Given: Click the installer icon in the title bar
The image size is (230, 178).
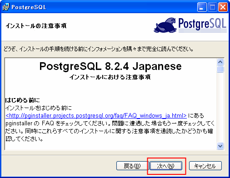Looking at the screenshot, I should click(6, 7).
